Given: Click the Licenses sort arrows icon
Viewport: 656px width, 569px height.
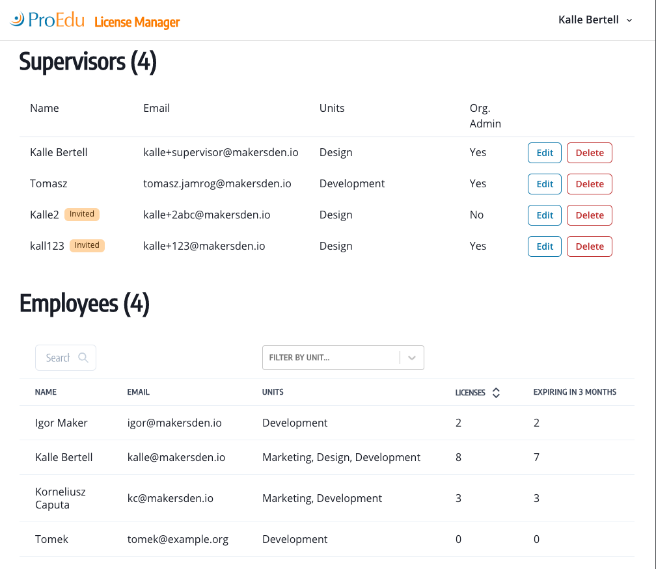Looking at the screenshot, I should coord(496,393).
